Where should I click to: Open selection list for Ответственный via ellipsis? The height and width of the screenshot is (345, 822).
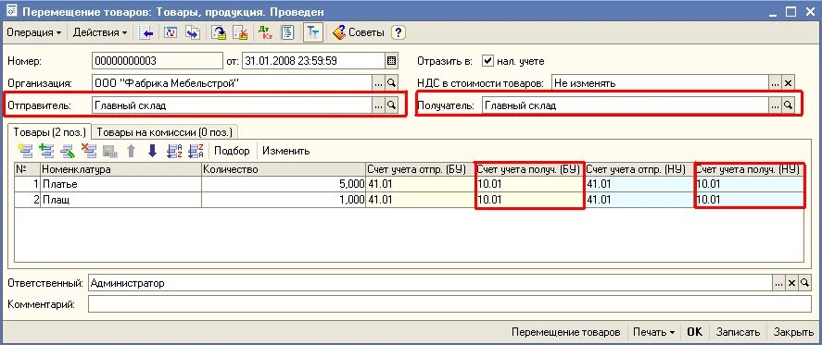(x=779, y=283)
